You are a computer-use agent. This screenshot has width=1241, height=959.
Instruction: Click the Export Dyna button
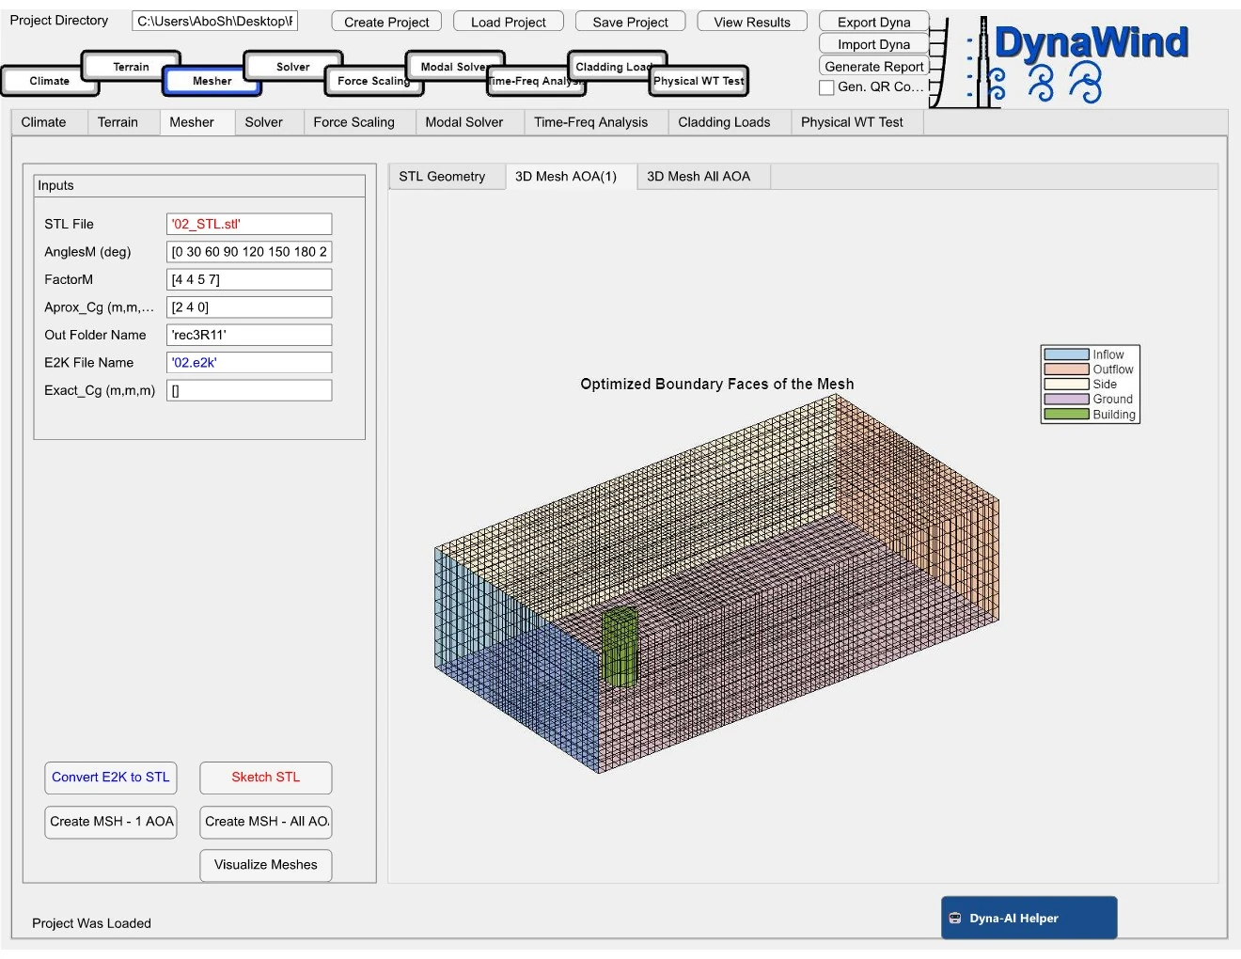(873, 22)
